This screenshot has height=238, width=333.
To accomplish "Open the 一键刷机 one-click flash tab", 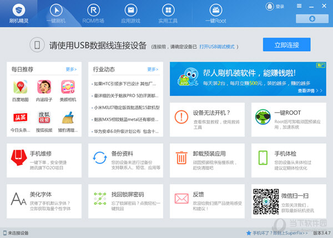I will (x=56, y=13).
